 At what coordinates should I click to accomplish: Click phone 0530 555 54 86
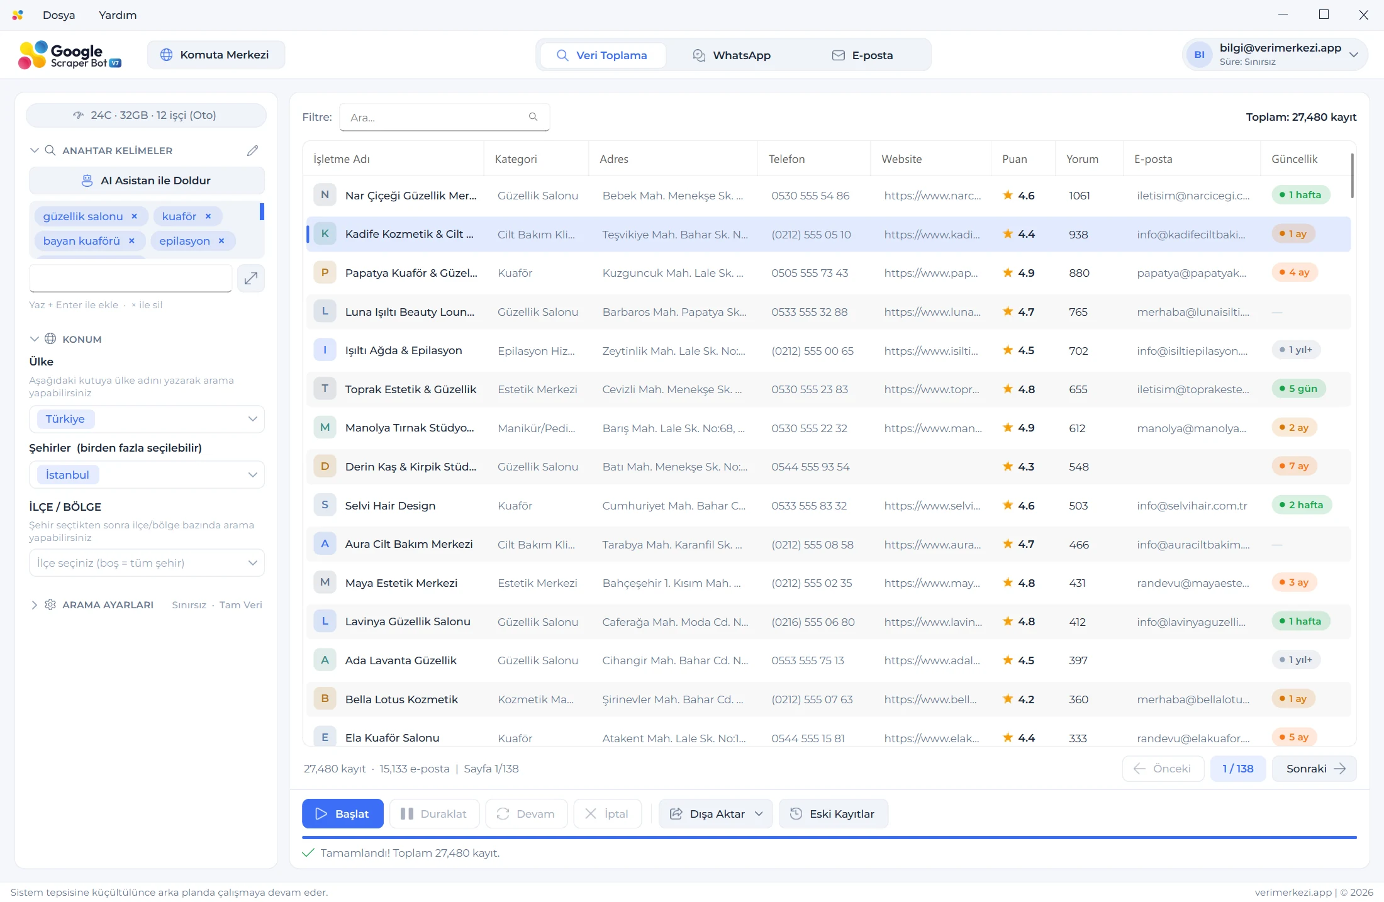click(810, 196)
